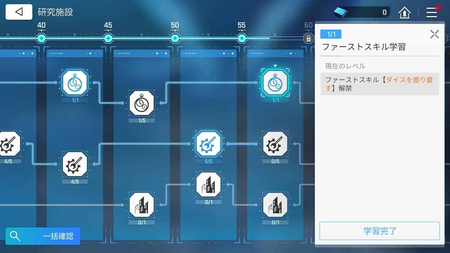The width and height of the screenshot is (450, 253).
Task: Click the back arrow next to 研究施設
Action: (19, 12)
